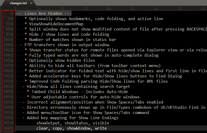Close the changes.txt tab

point(31,3)
